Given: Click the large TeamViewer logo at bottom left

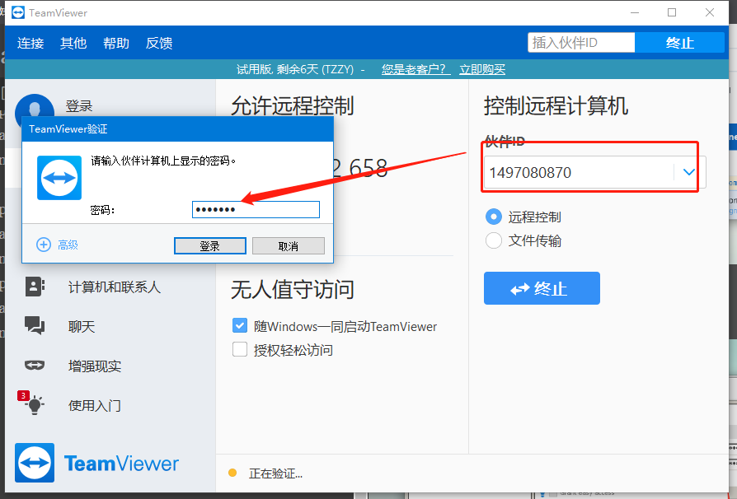Looking at the screenshot, I should tap(35, 463).
